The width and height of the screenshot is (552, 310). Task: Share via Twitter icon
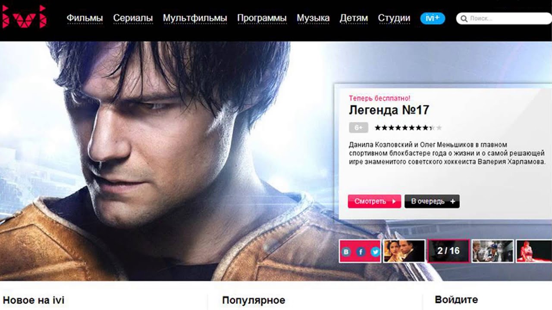(x=375, y=252)
